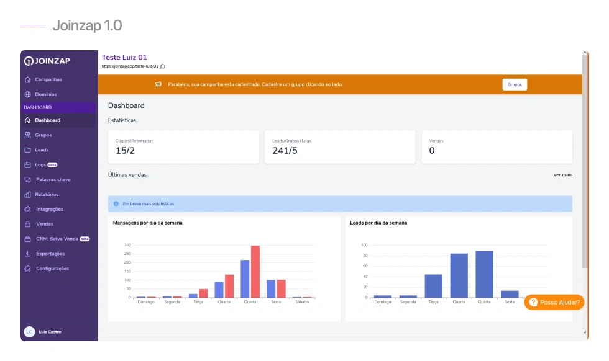Click the Campanhas home icon in sidebar

(27, 79)
